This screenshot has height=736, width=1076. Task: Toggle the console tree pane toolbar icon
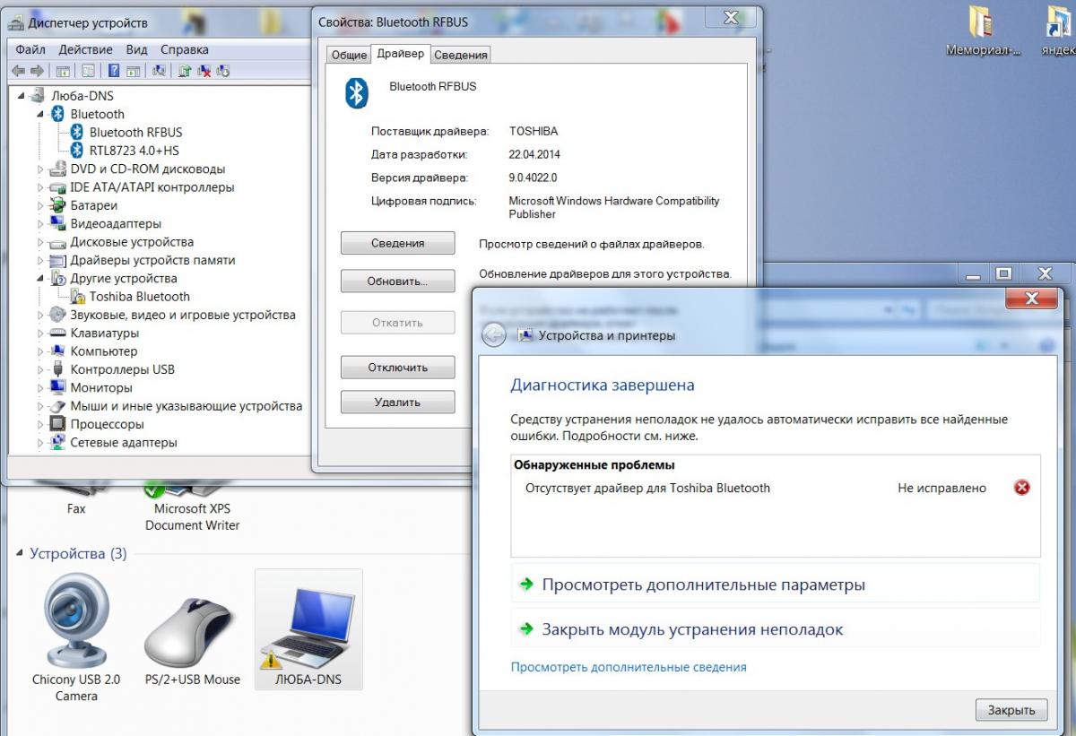click(64, 71)
